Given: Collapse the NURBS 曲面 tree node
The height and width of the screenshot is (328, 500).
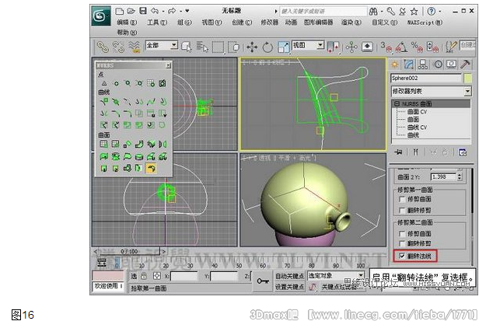Looking at the screenshot, I should [397, 104].
